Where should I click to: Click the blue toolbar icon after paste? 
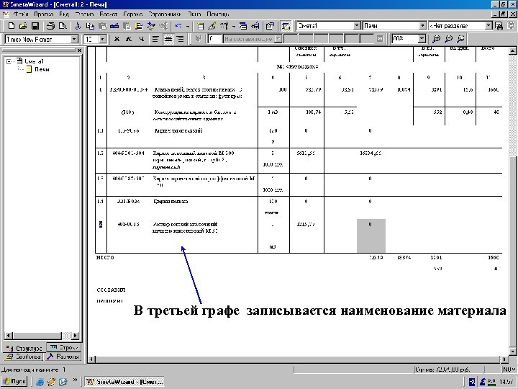pos(114,26)
